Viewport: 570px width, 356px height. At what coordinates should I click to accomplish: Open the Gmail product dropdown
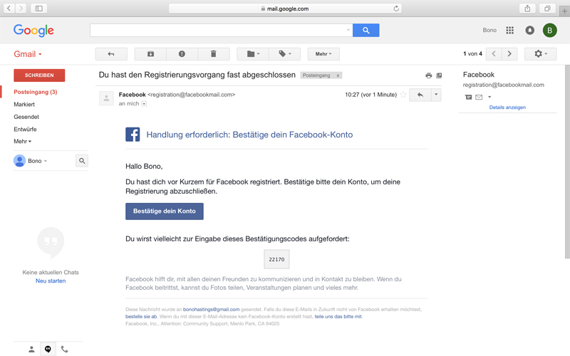(28, 54)
